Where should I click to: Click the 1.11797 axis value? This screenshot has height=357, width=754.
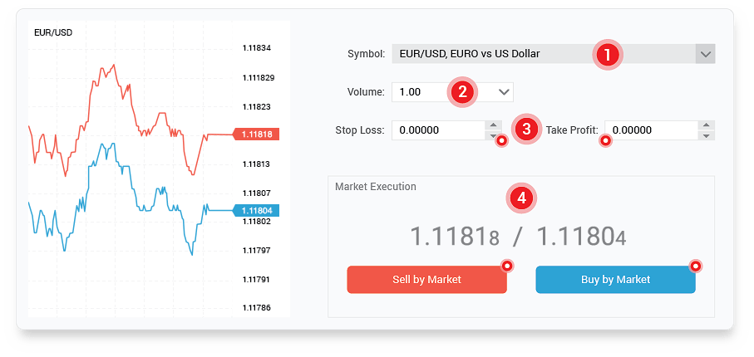click(x=257, y=251)
